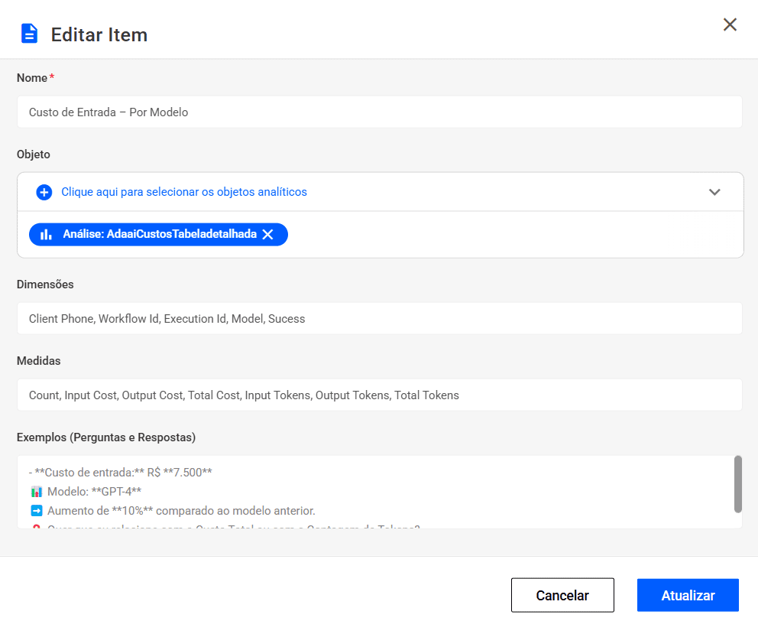Click the Editar Item title text
The height and width of the screenshot is (634, 758).
point(99,35)
